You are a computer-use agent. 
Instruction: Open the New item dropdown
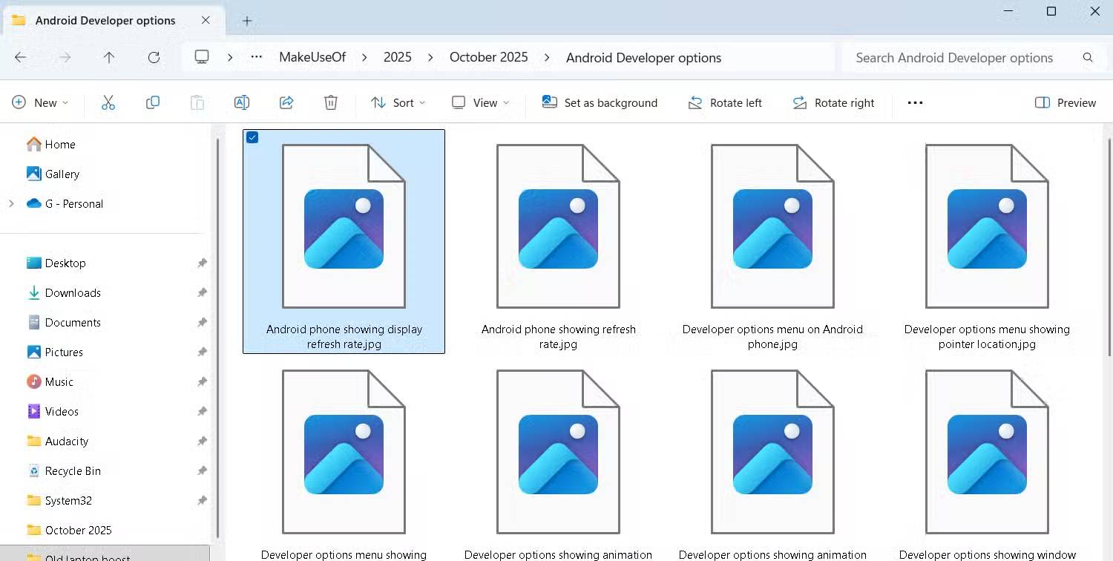pos(40,102)
